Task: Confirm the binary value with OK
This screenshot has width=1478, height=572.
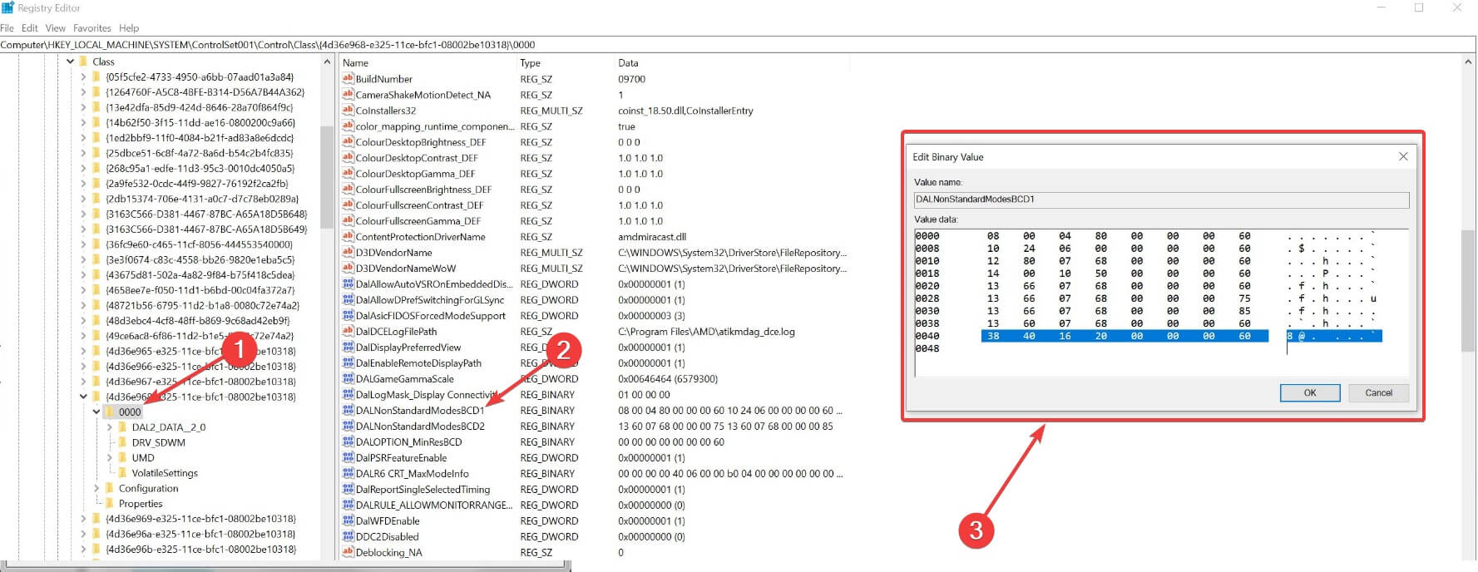Action: click(1310, 393)
